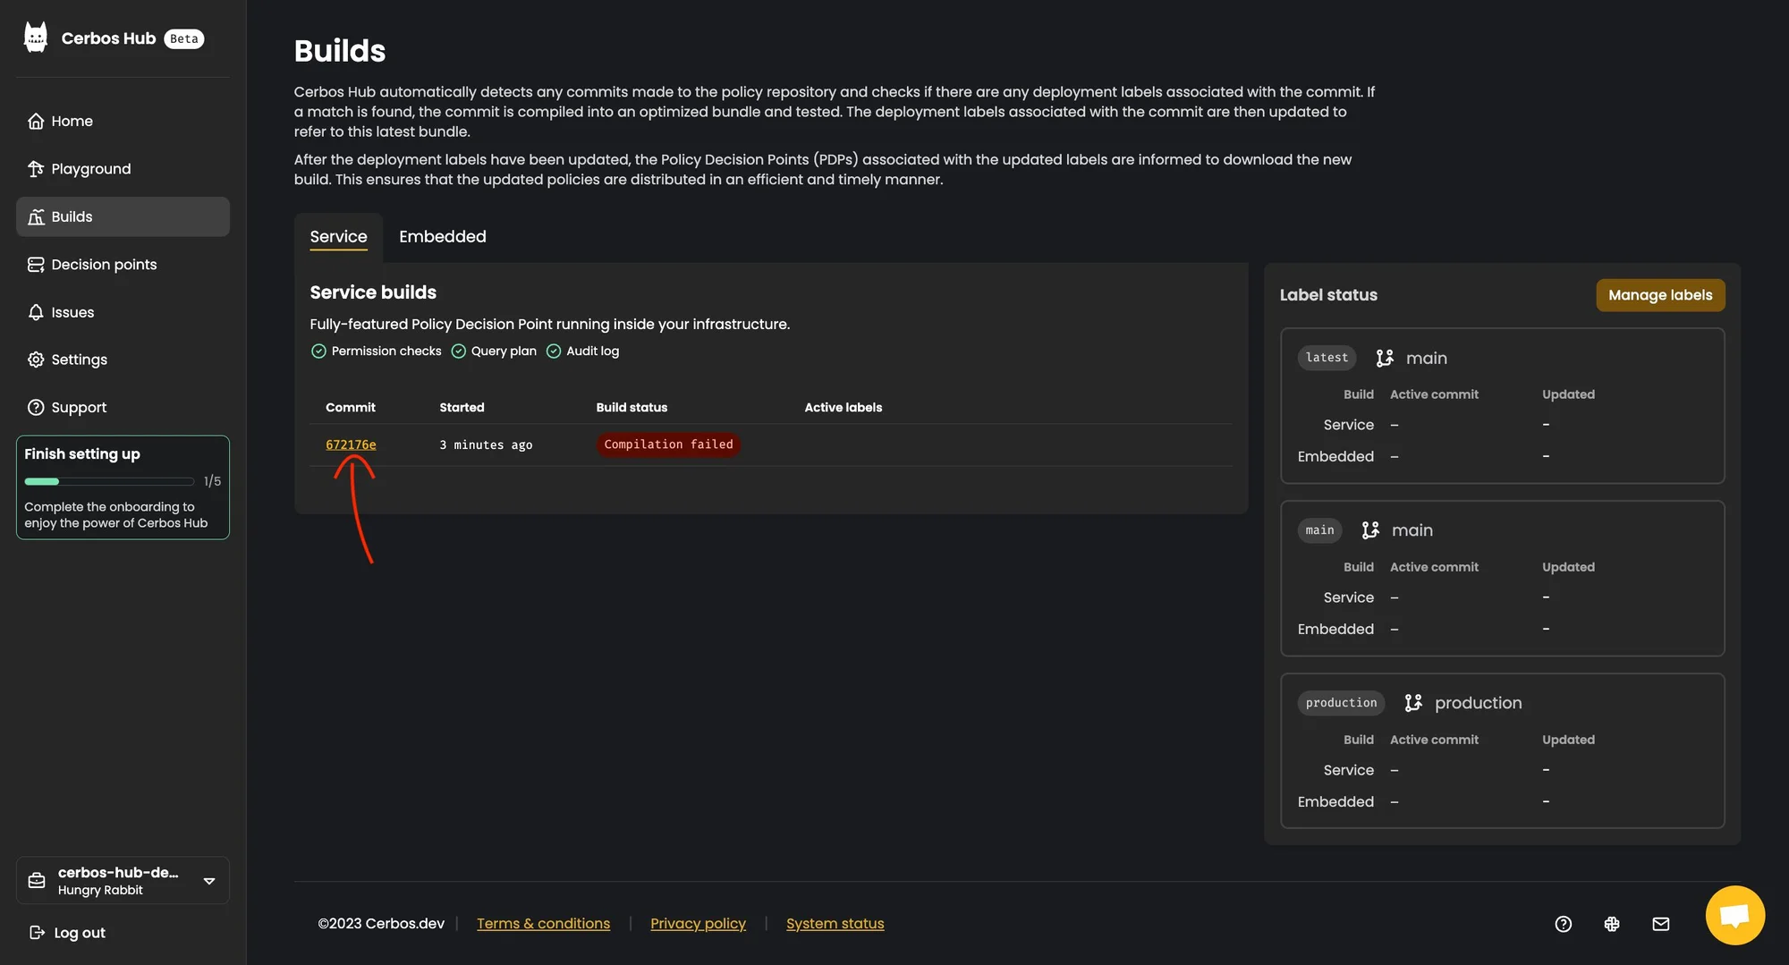Click the Audit log checkmark

pyautogui.click(x=554, y=351)
